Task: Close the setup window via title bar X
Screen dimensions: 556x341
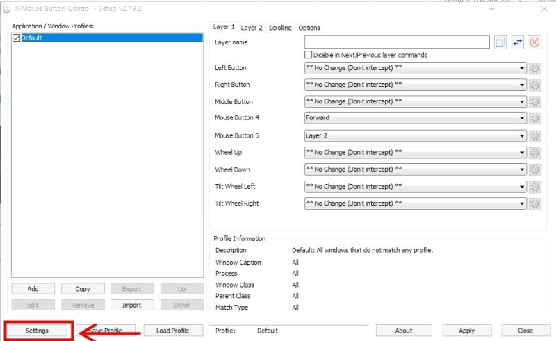Action: tap(544, 9)
